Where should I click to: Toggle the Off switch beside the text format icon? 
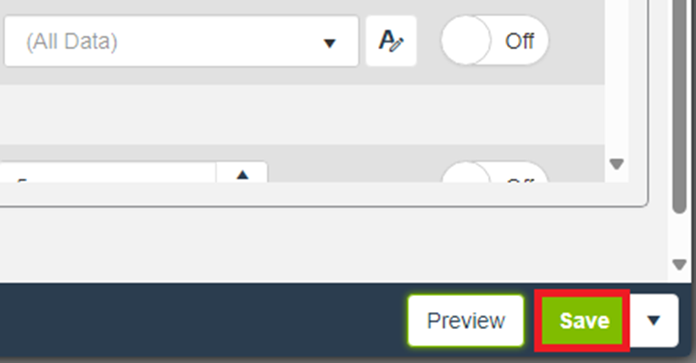click(494, 41)
